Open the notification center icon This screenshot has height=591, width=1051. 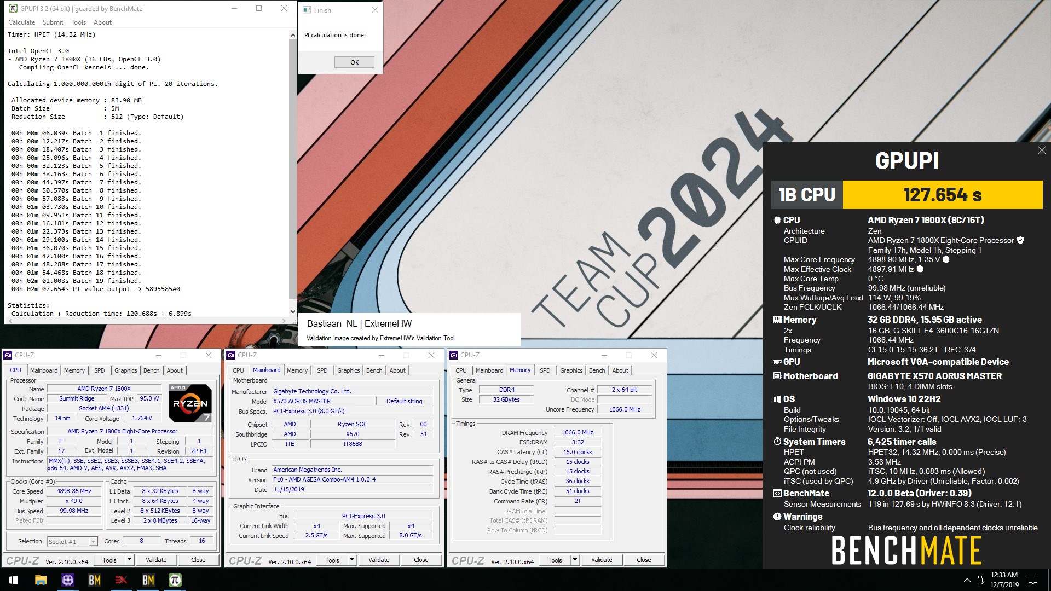pos(1033,580)
